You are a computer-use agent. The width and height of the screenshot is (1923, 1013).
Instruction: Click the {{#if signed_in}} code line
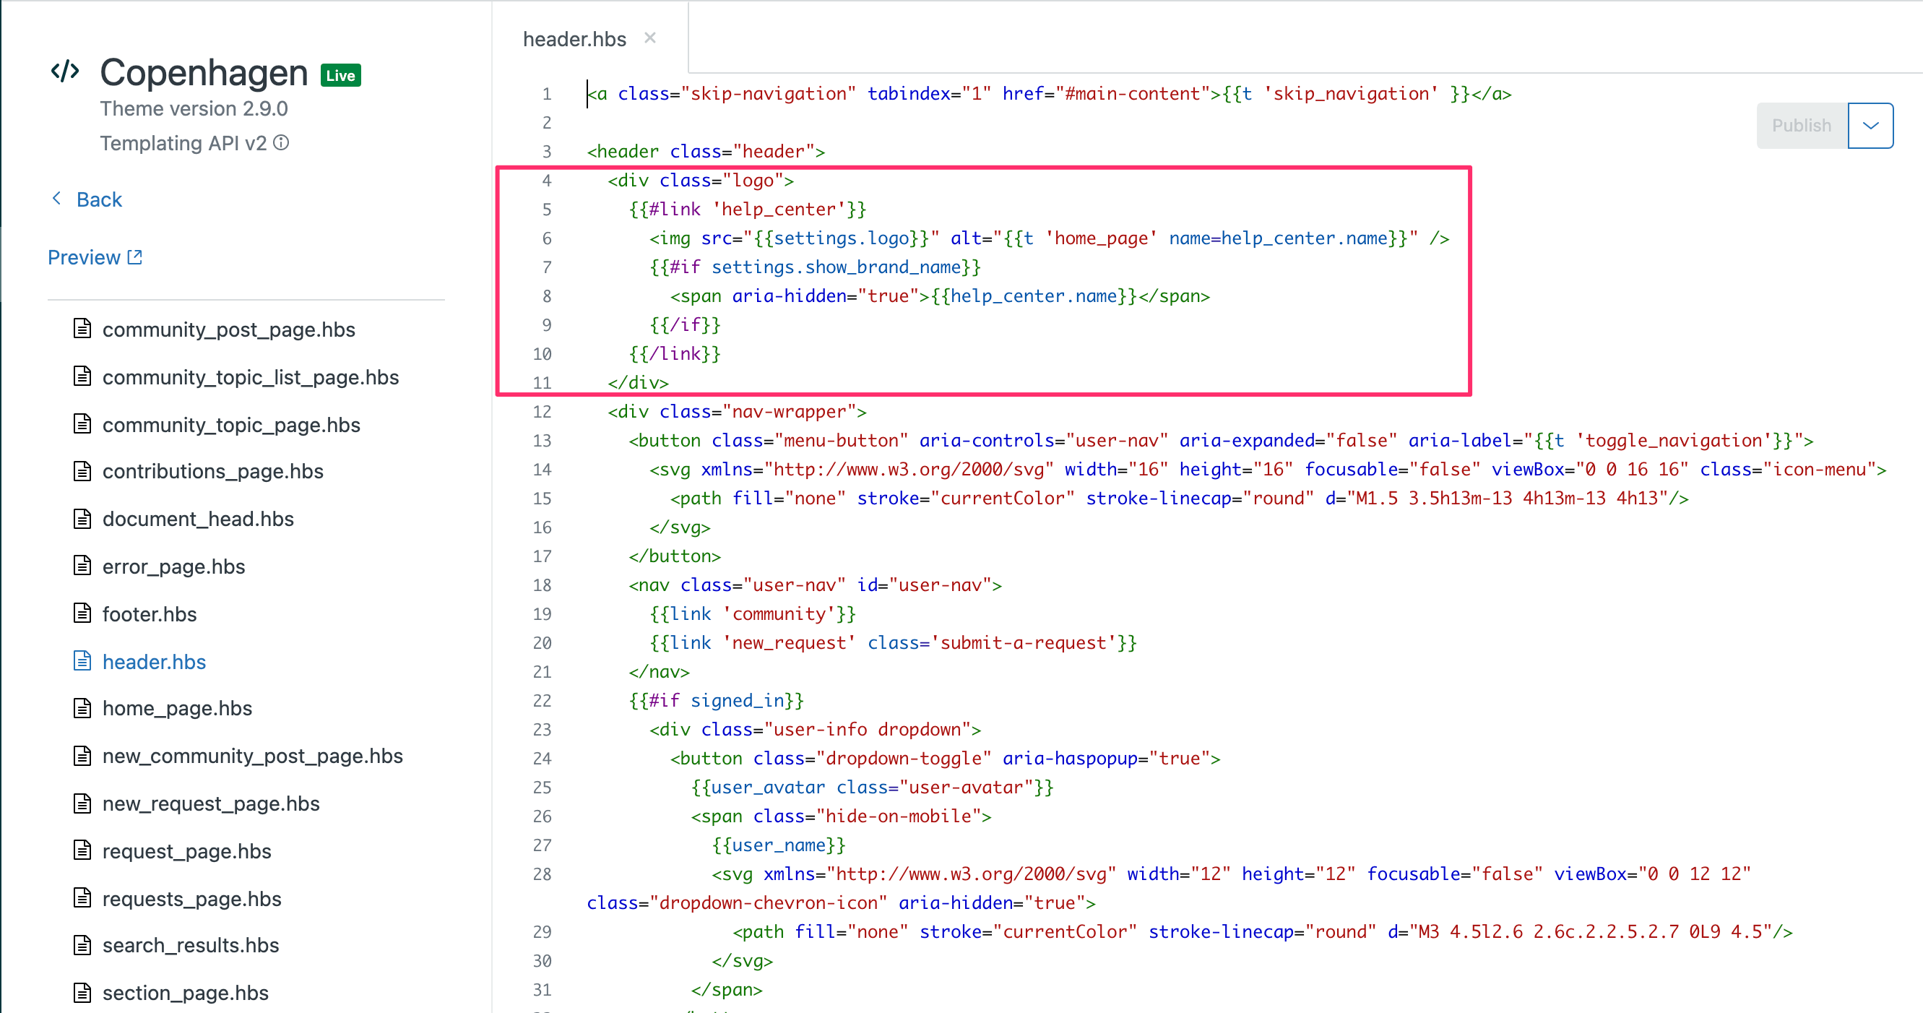pyautogui.click(x=716, y=701)
